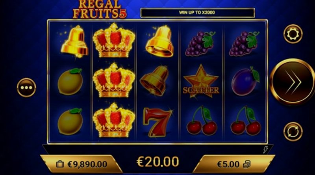Click the Win Up To X2000 banner
Viewport: 315px width, 175px height.
pyautogui.click(x=198, y=13)
